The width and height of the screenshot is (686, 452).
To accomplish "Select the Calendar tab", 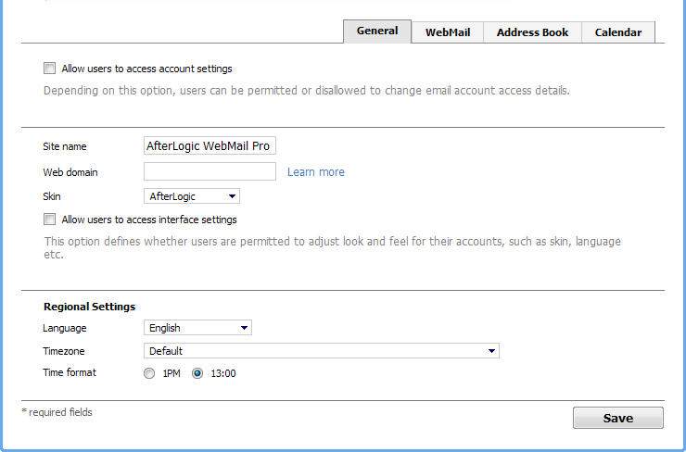I will point(617,32).
